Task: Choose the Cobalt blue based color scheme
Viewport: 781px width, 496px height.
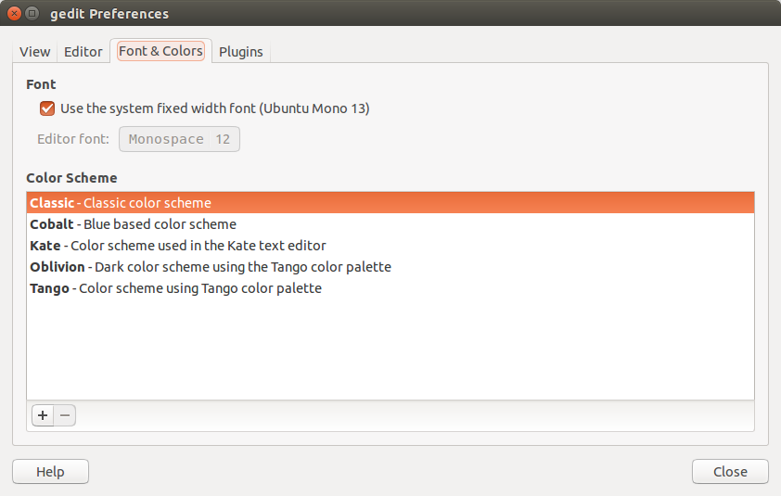Action: point(390,224)
